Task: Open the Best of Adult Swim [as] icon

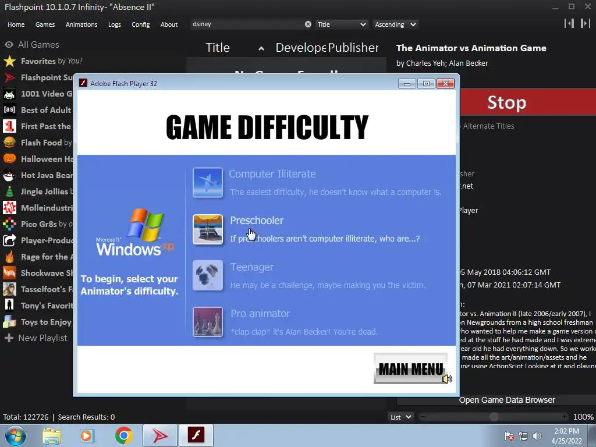Action: [9, 110]
